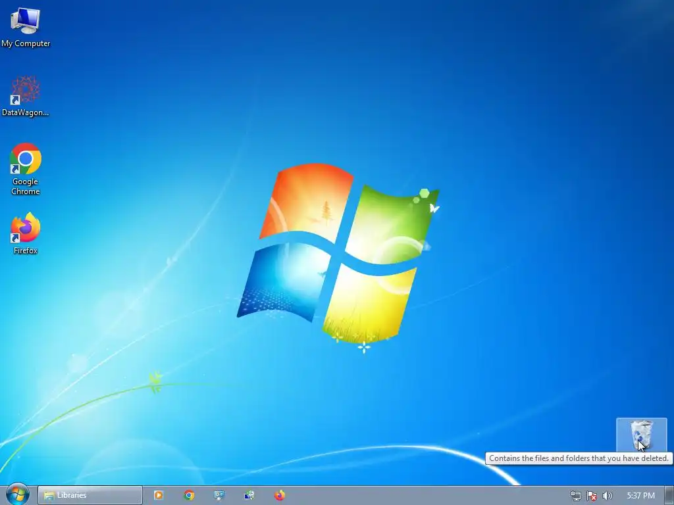674x505 pixels.
Task: Open the 5:37 PM clock
Action: pyautogui.click(x=641, y=496)
